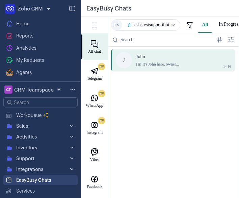Open the sliders filter settings icon
The height and width of the screenshot is (198, 239).
coord(231,40)
